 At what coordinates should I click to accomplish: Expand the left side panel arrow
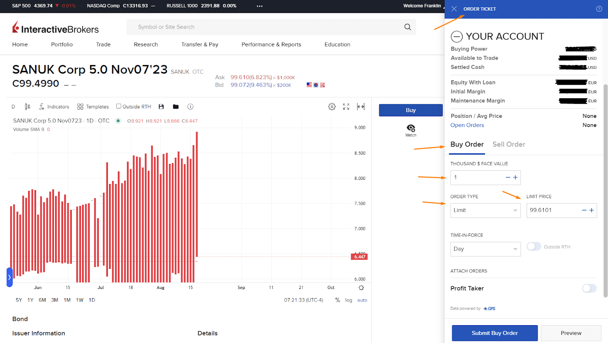(x=9, y=277)
